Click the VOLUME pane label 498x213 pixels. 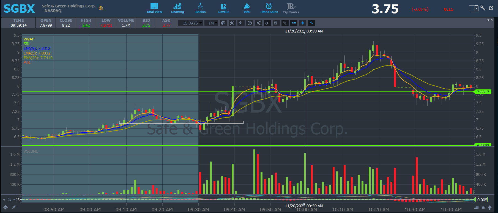pos(31,151)
